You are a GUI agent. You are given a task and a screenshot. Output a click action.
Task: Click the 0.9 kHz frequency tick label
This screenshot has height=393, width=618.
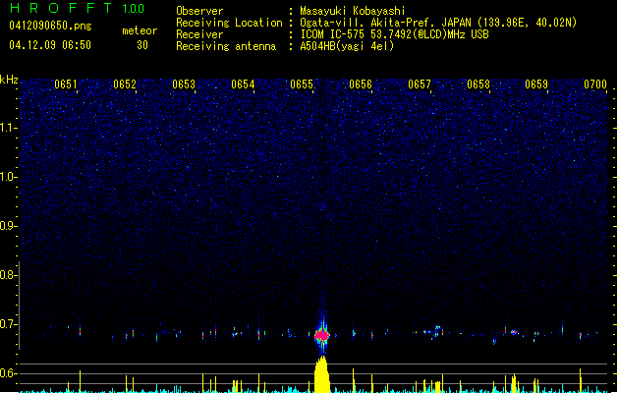click(x=8, y=226)
